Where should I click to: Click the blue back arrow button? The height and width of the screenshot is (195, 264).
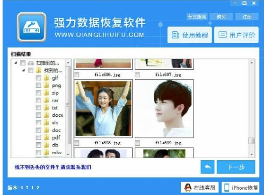click(207, 167)
